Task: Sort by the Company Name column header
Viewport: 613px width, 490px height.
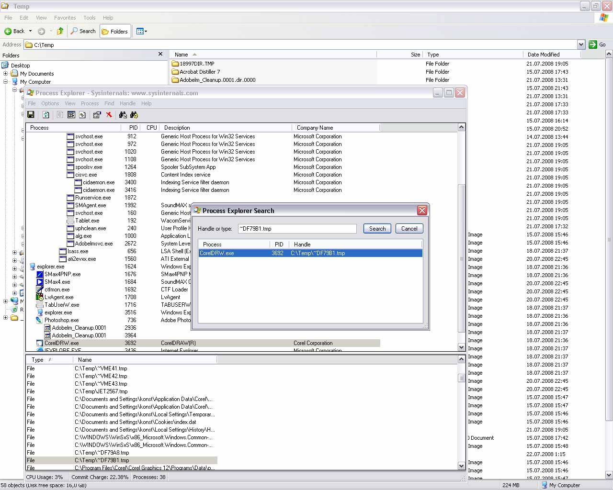Action: 335,128
